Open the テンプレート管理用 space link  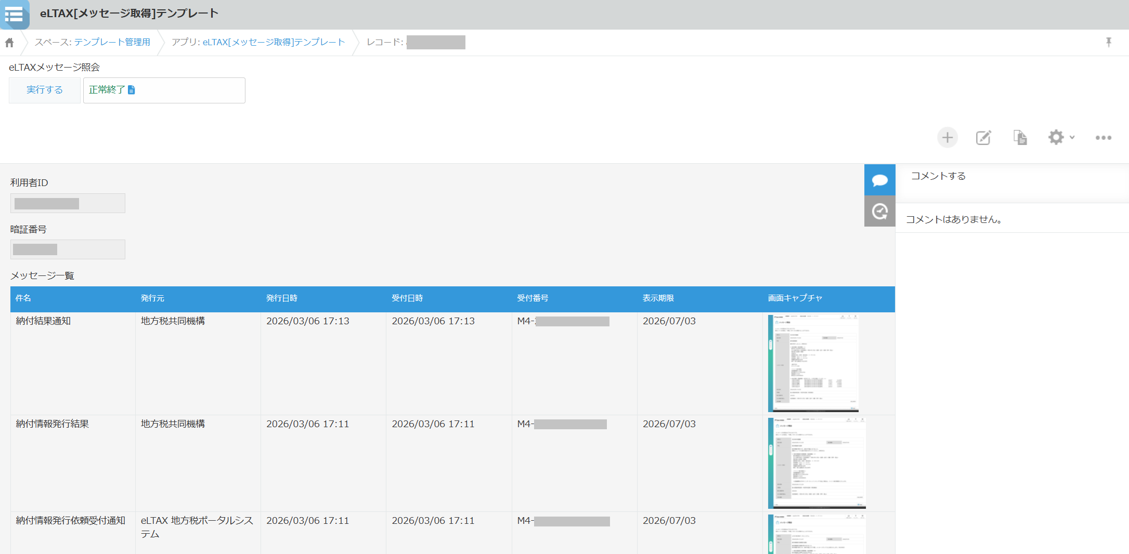(111, 42)
